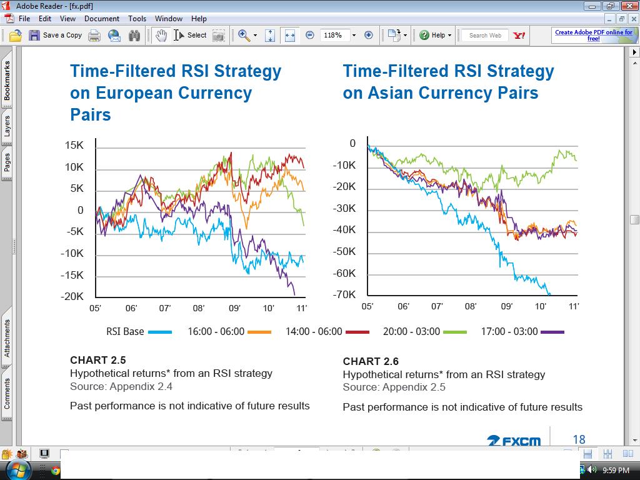
Task: Click the Zoom Out minus button
Action: (310, 36)
